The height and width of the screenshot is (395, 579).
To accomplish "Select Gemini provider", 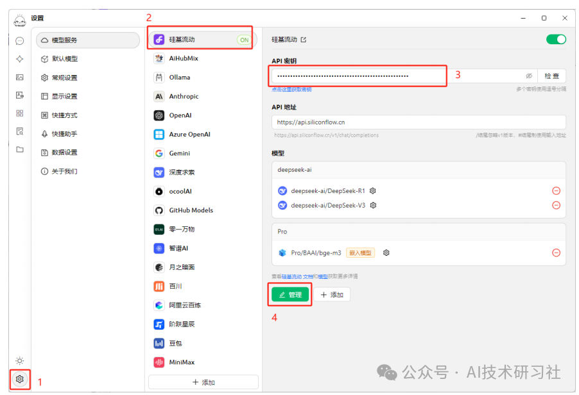I will tap(202, 153).
